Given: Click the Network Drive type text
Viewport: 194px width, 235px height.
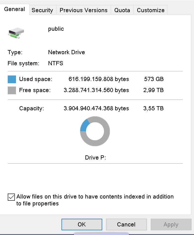Looking at the screenshot, I should point(66,52).
